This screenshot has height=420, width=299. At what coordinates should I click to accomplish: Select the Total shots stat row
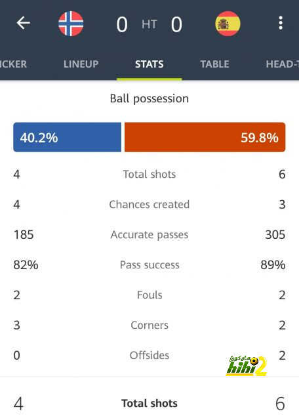point(149,174)
